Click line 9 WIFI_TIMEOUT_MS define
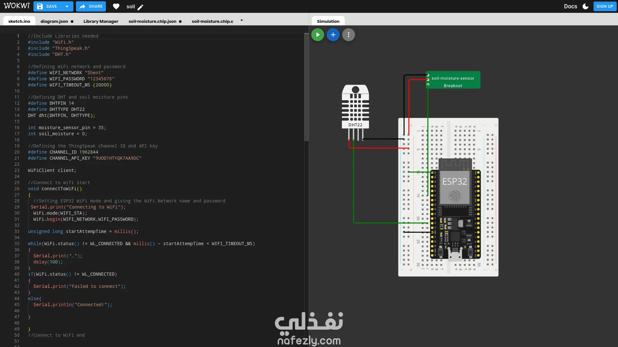Screen dimensions: 618x347 [x=70, y=85]
